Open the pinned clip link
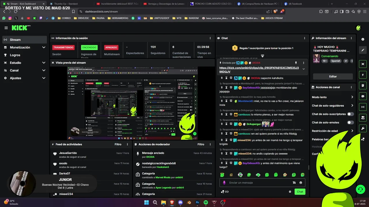369x207 pixels. [259, 70]
